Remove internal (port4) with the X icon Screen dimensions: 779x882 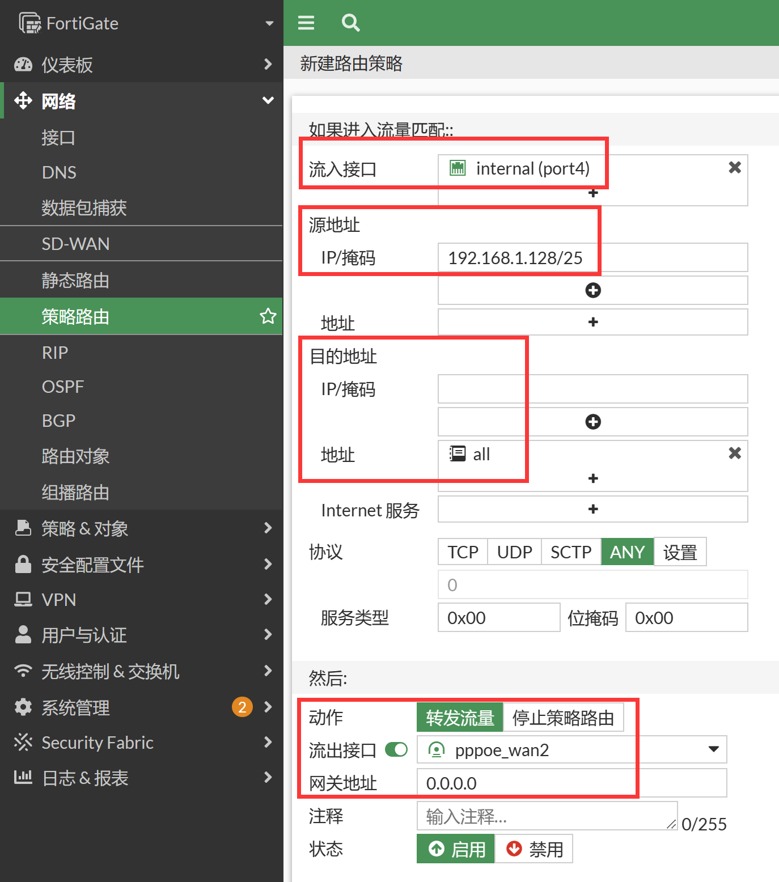[735, 167]
